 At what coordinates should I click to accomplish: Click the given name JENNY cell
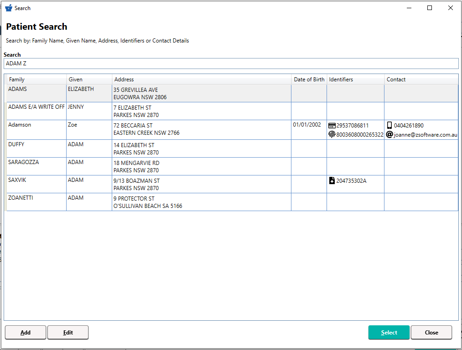pos(89,111)
